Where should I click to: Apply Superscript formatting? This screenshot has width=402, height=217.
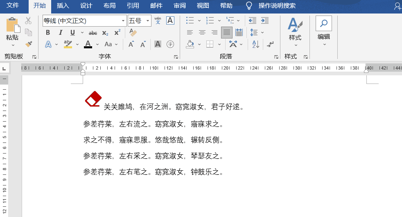117,32
